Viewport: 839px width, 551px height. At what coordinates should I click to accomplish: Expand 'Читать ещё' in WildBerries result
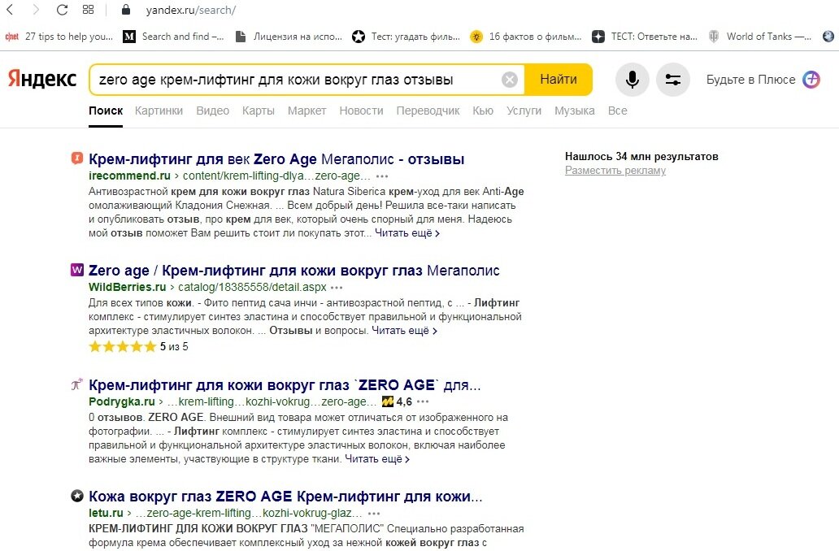point(404,331)
